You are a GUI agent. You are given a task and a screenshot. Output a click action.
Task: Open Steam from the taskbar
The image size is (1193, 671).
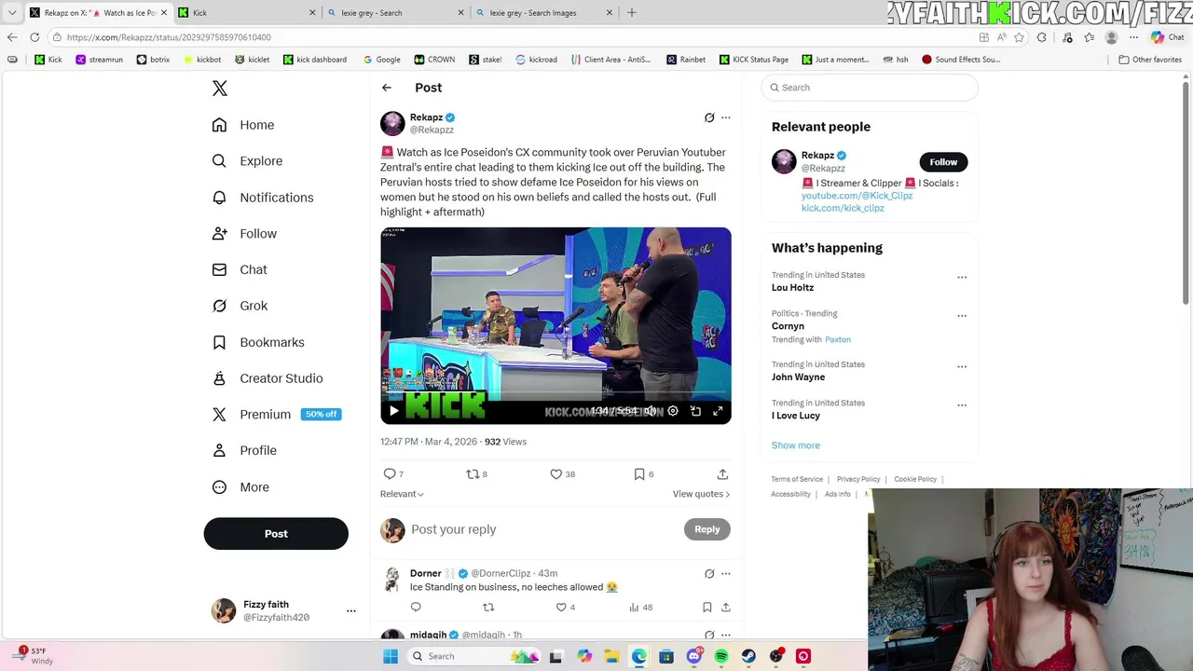[x=748, y=656]
